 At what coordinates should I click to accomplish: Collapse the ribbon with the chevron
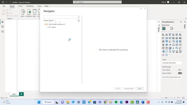(x=186, y=18)
